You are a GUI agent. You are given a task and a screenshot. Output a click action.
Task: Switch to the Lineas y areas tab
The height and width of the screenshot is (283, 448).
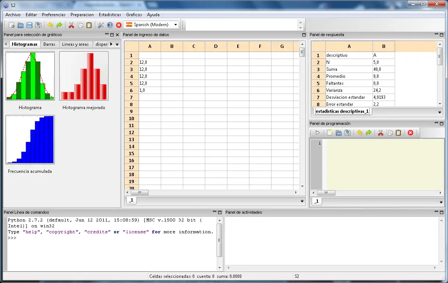[x=75, y=44]
